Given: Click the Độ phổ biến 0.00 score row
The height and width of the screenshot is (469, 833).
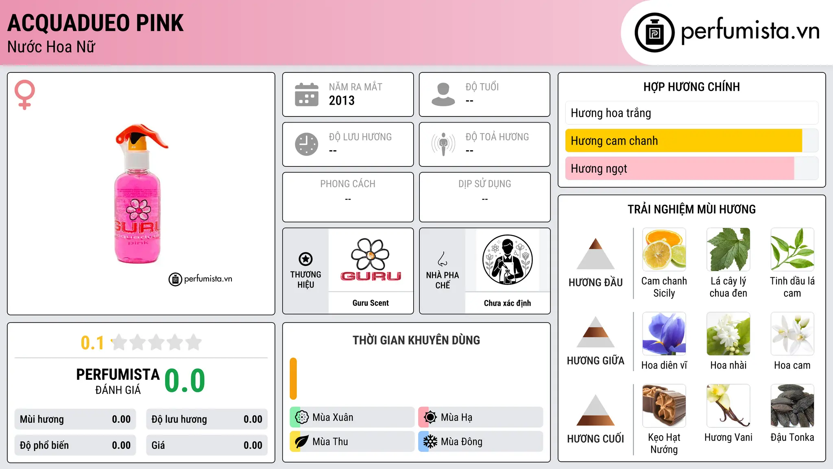Looking at the screenshot, I should click(x=75, y=445).
